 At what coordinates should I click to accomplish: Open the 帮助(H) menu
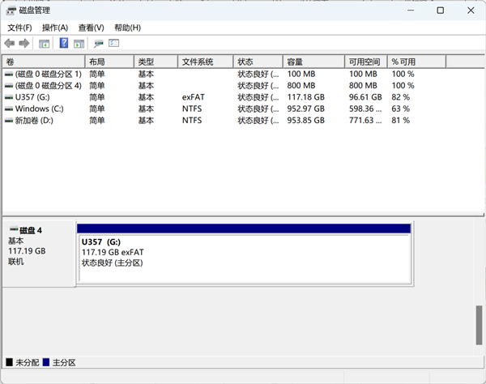(x=127, y=28)
